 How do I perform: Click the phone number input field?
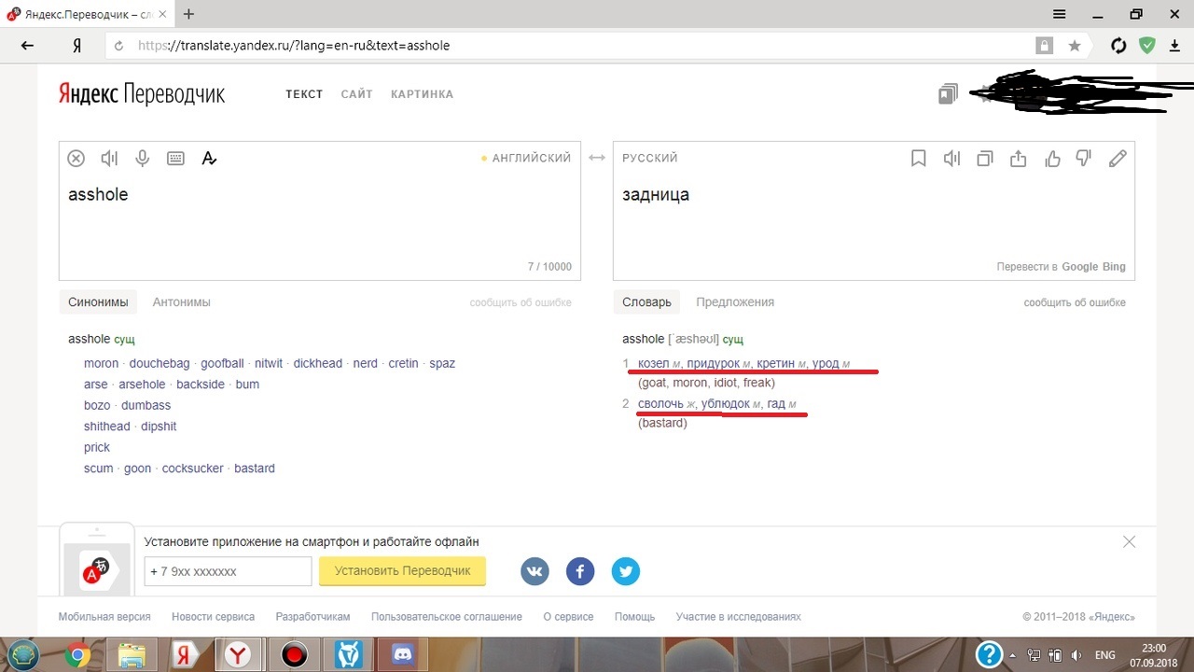click(228, 571)
